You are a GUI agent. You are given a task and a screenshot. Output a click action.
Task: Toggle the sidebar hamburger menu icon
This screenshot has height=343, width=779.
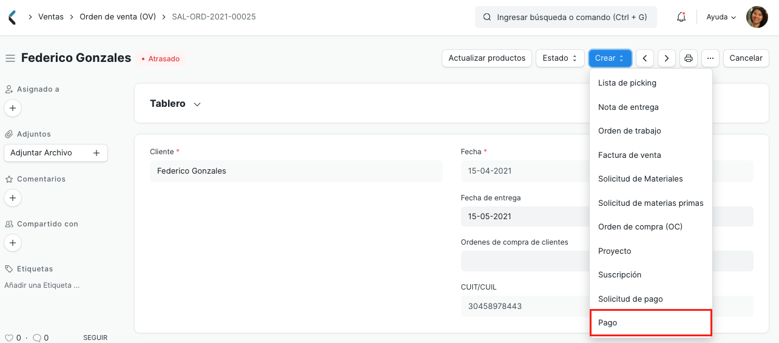pyautogui.click(x=10, y=58)
